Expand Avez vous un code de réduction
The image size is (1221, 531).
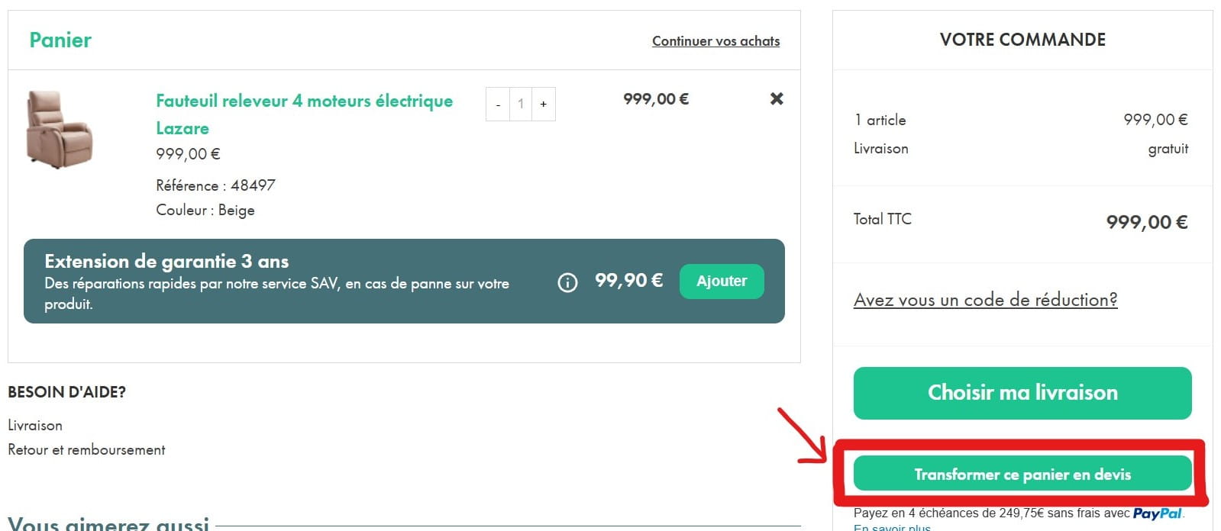[x=985, y=300]
